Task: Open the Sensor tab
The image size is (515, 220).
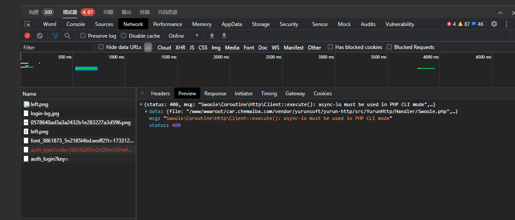Action: (x=320, y=24)
